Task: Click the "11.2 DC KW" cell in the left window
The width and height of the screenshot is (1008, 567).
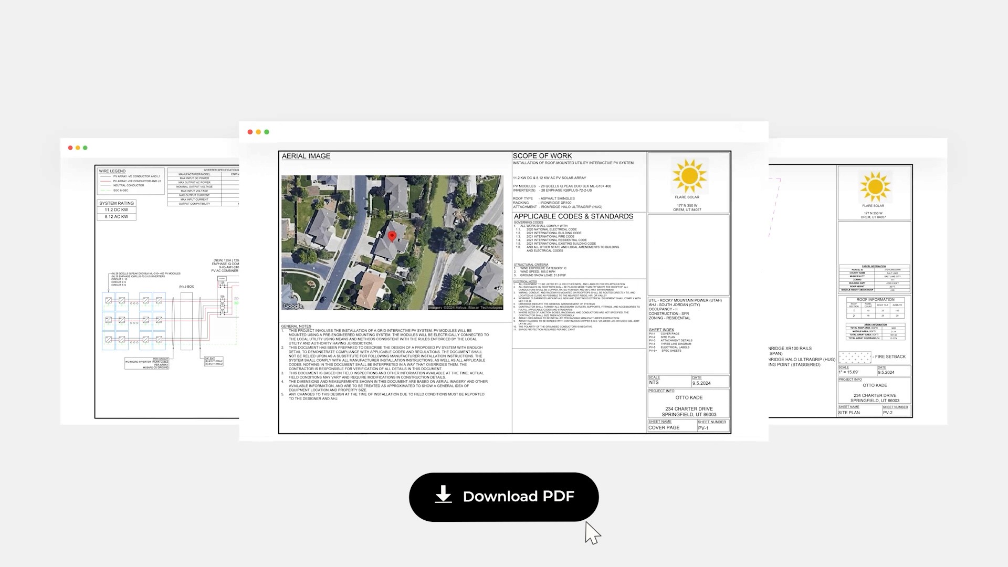Action: [117, 210]
